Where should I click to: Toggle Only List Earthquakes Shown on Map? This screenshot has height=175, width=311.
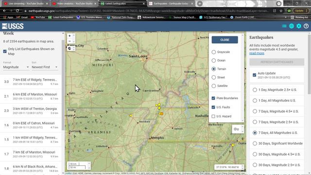(x=5, y=52)
